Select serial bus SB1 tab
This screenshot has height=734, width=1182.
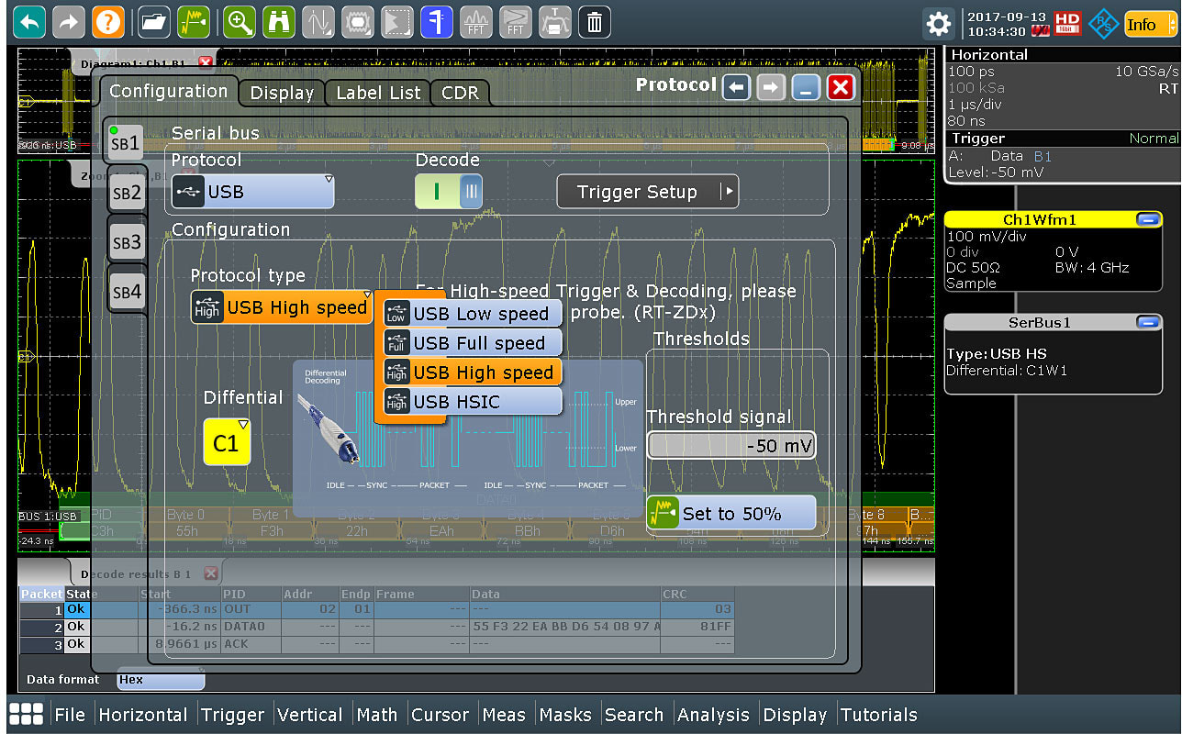126,143
